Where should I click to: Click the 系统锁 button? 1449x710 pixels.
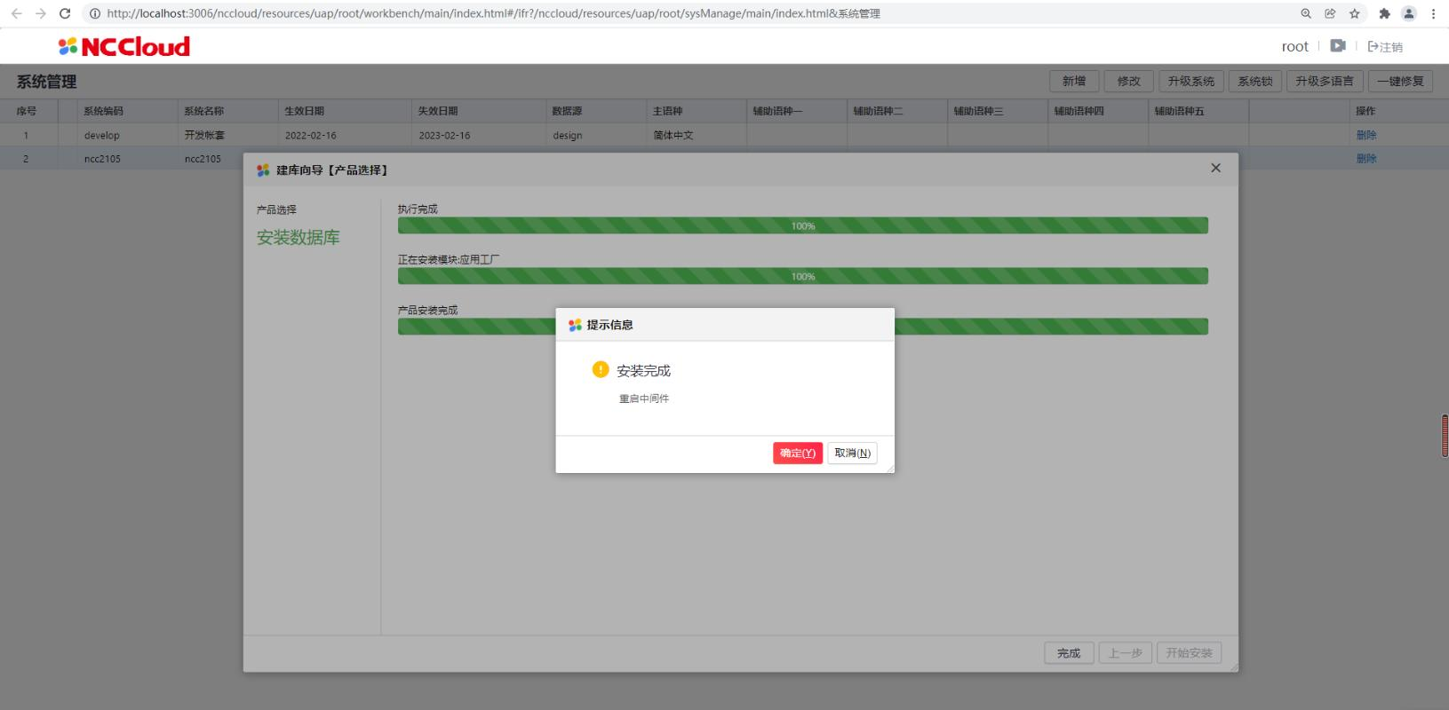pyautogui.click(x=1255, y=81)
